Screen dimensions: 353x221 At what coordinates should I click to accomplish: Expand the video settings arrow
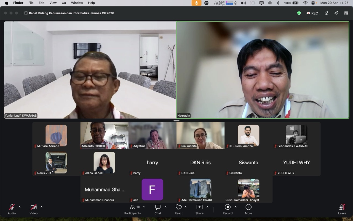tap(41, 207)
